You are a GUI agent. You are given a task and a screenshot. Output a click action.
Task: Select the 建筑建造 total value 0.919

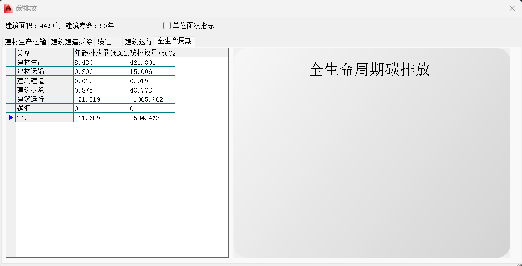tap(152, 80)
